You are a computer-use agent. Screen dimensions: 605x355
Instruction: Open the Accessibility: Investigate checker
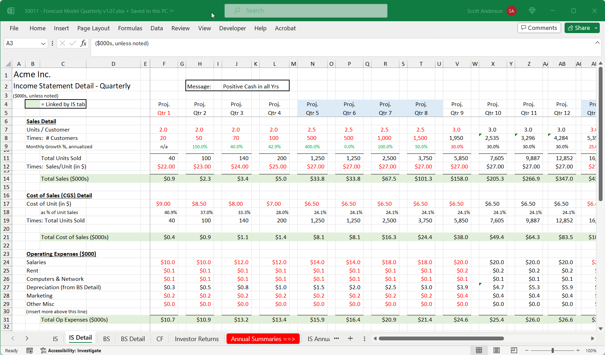(71, 350)
